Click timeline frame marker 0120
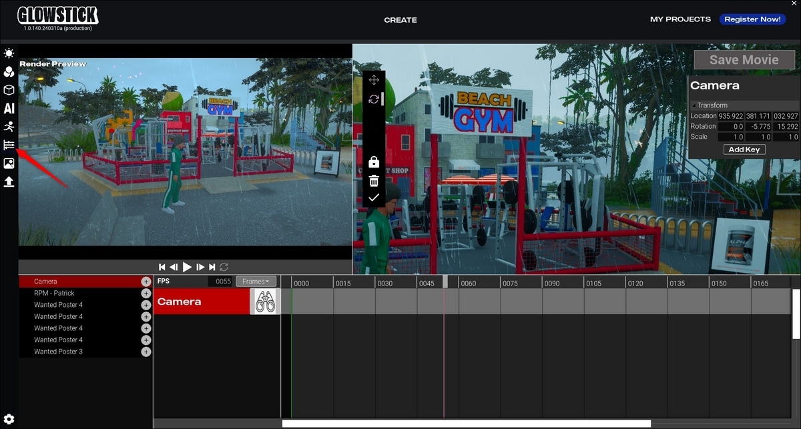The image size is (801, 429). 635,284
